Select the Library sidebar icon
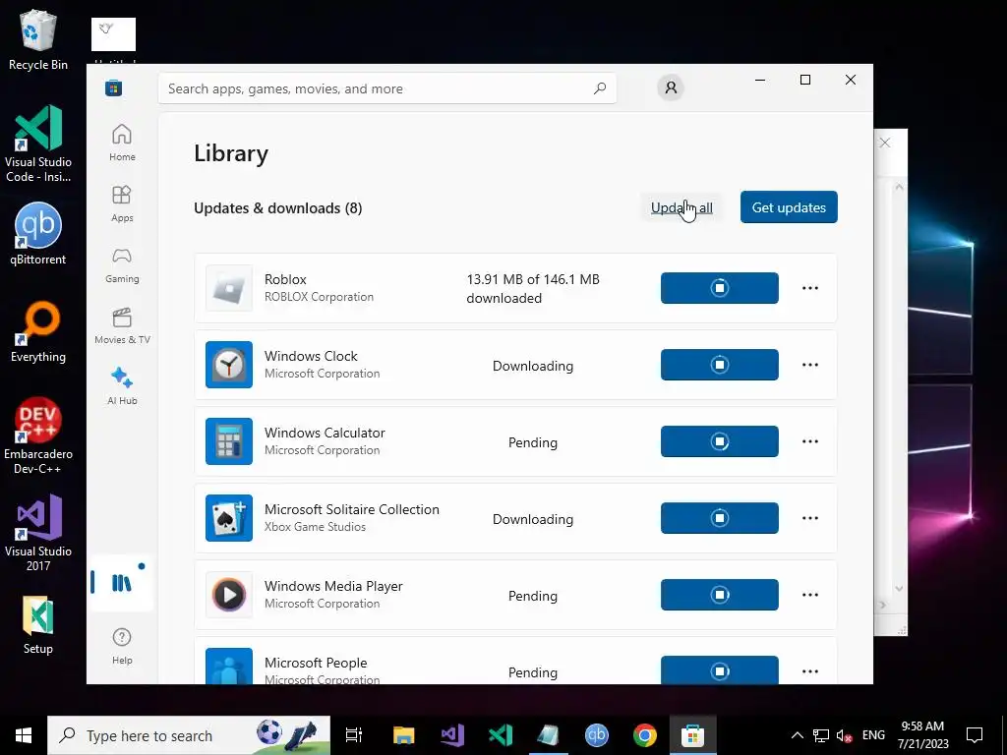Image resolution: width=1007 pixels, height=755 pixels. click(x=122, y=582)
